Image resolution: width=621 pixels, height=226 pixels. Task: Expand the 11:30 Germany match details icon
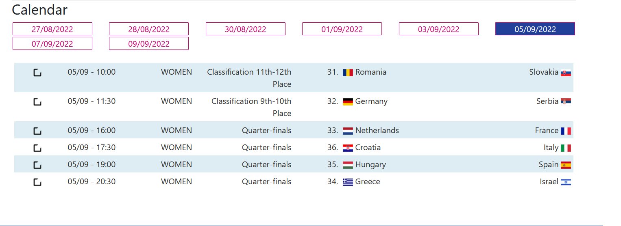(37, 102)
